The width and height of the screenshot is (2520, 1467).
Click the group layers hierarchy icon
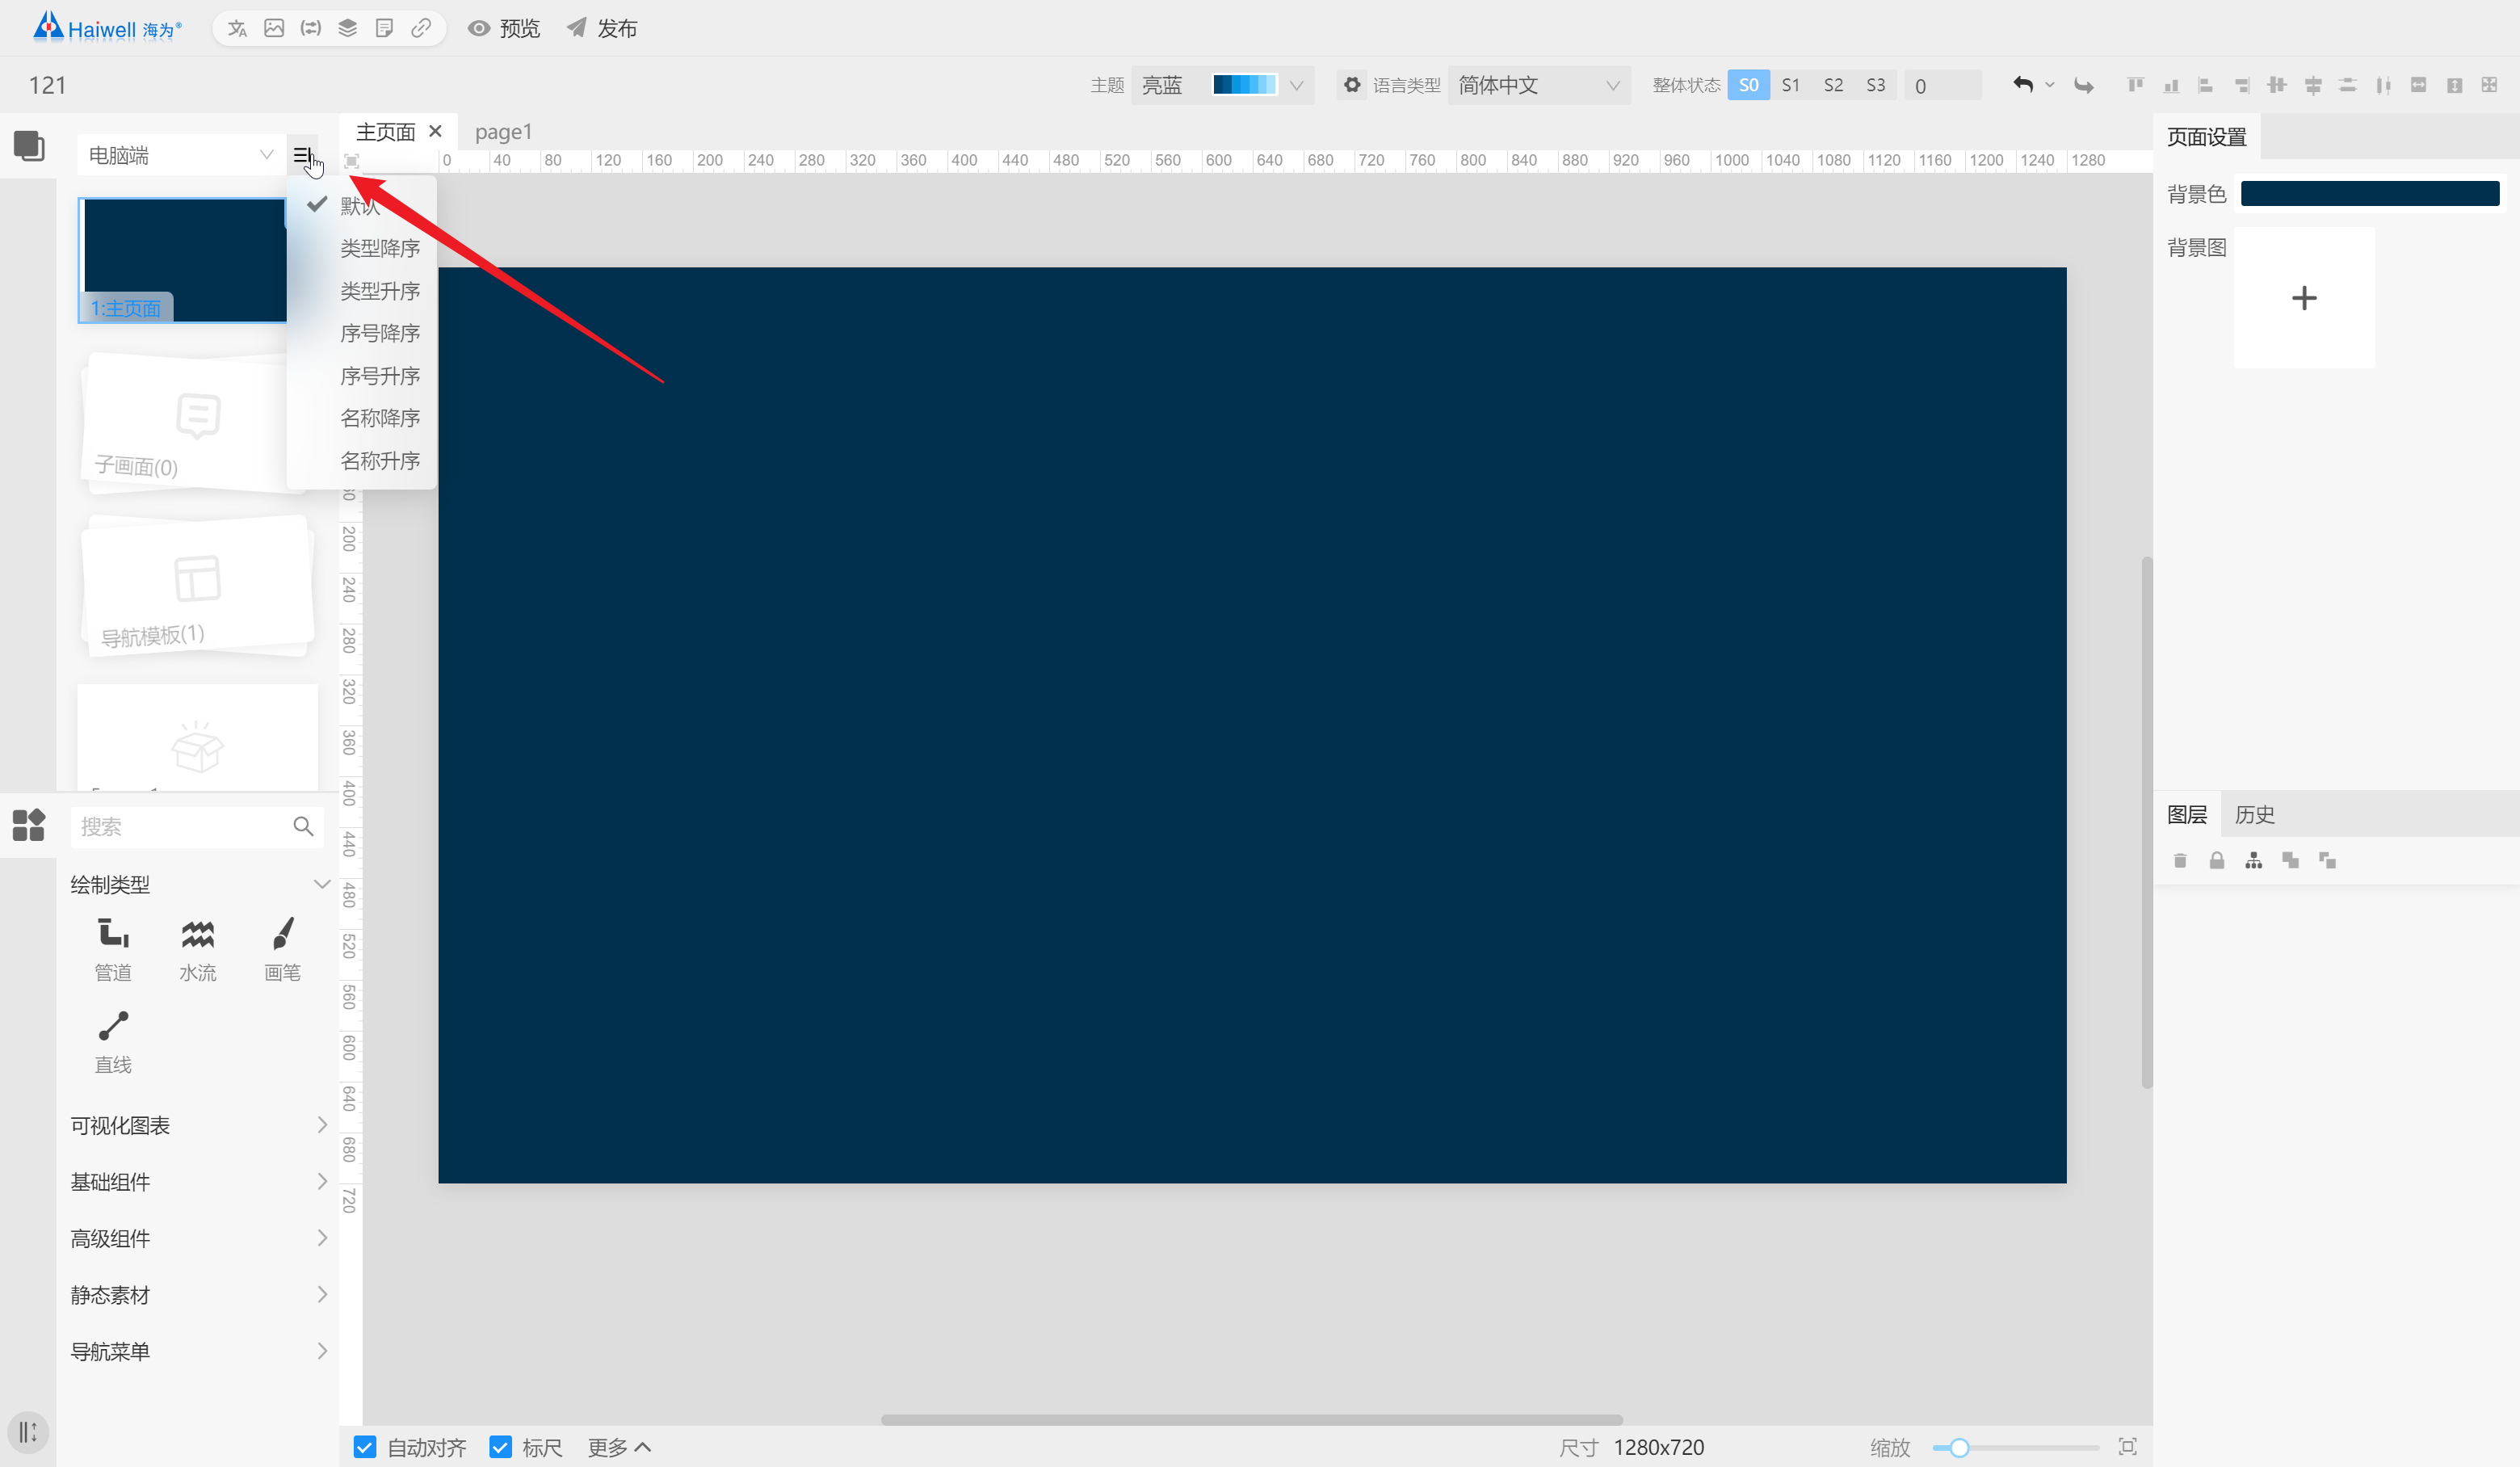[2254, 860]
